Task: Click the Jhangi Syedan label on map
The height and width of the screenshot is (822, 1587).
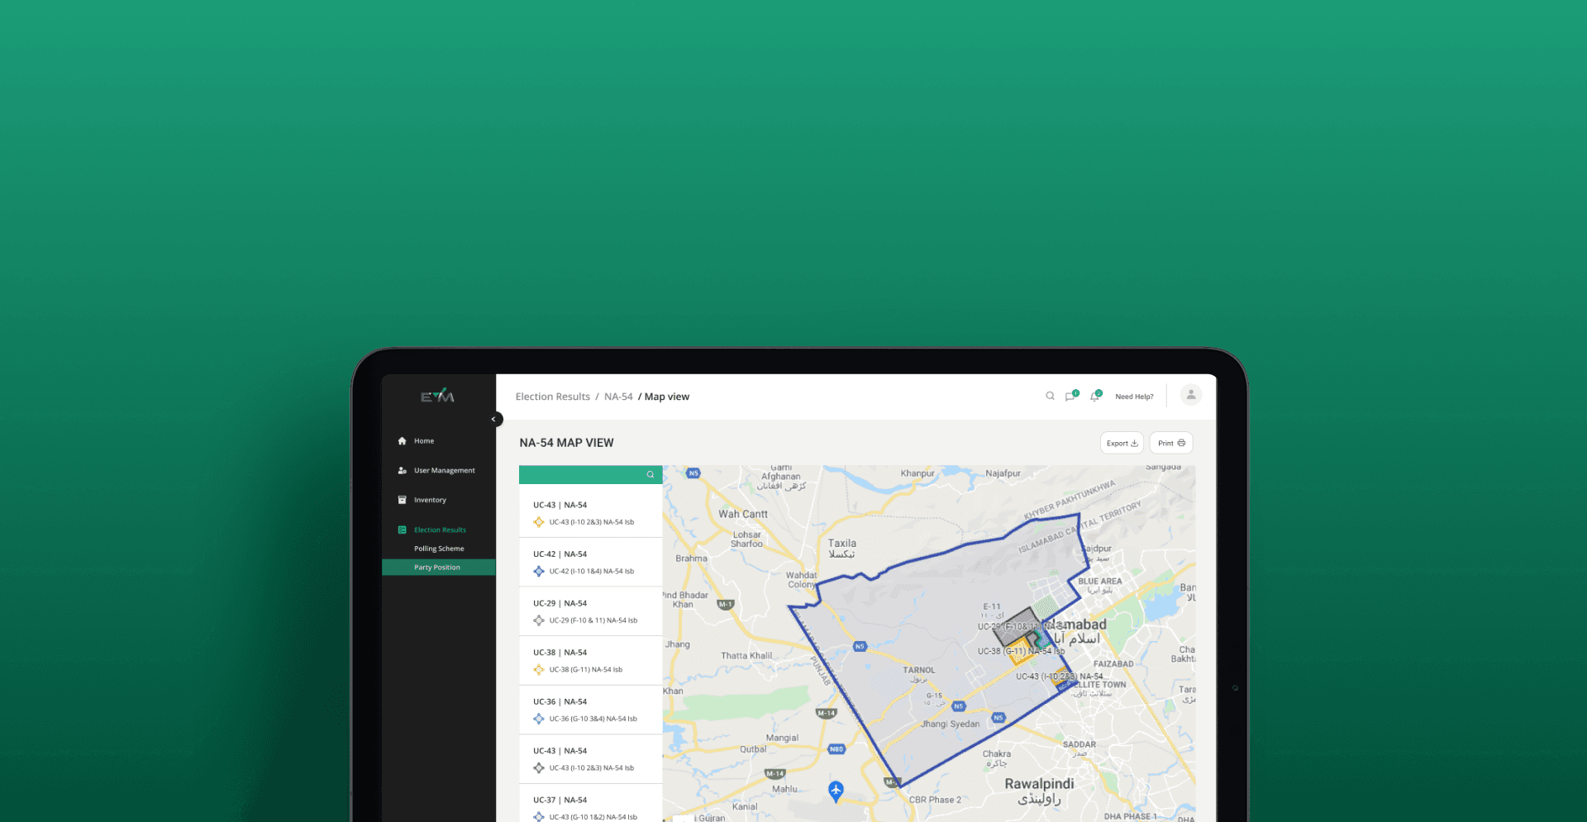Action: coord(951,725)
